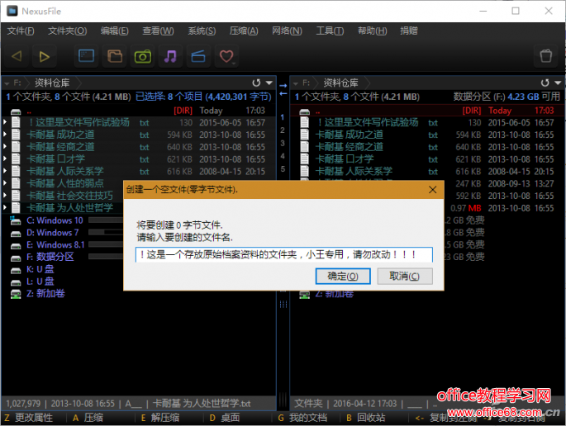Open the 网络(N) menu
Screen dimensions: 566x426
tap(287, 31)
